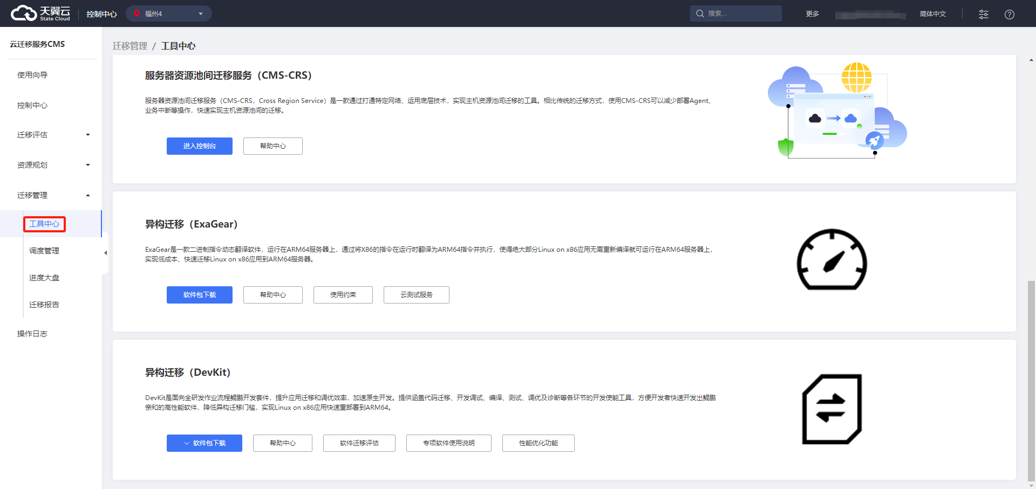Collapse the sidebar with the arrow handle

click(x=105, y=253)
